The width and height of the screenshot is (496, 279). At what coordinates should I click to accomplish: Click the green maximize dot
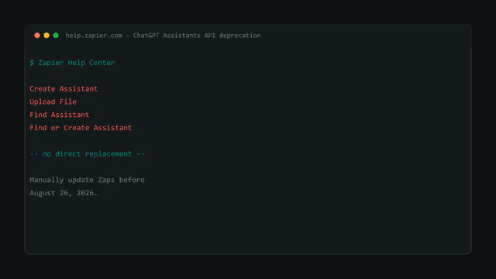(56, 36)
